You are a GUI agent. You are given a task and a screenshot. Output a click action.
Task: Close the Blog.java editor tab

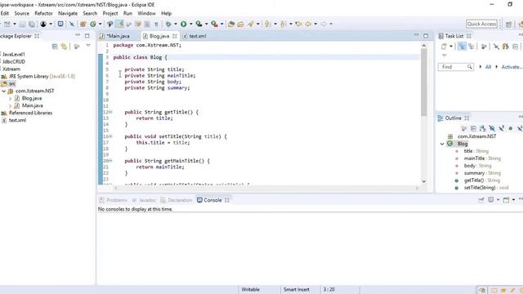[x=175, y=36]
